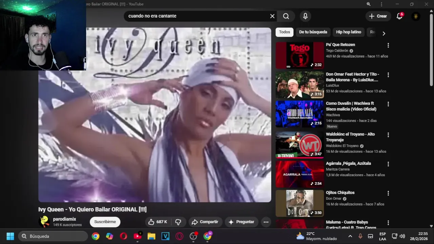Viewport: 434px width, 244px height.
Task: Show hidden system tray icons
Action: coord(350,236)
